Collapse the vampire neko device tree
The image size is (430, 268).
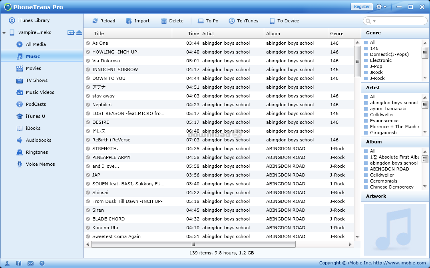pyautogui.click(x=4, y=33)
